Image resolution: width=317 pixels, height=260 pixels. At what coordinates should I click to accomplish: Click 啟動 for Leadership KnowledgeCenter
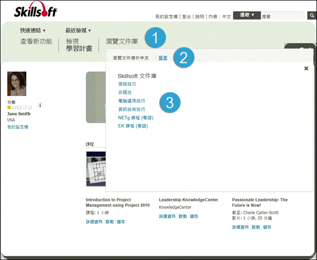click(x=183, y=216)
